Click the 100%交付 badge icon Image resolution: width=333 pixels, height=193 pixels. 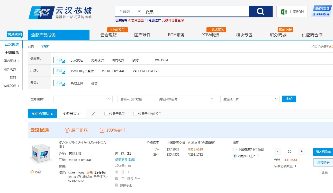pos(102,130)
